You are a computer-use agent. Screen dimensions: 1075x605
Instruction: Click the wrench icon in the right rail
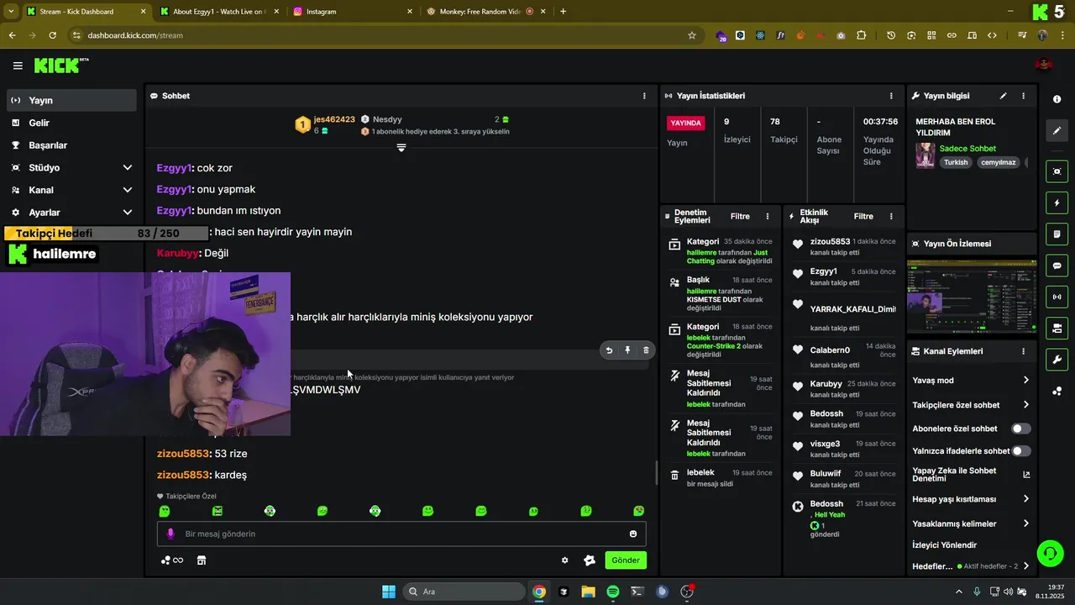(1057, 360)
